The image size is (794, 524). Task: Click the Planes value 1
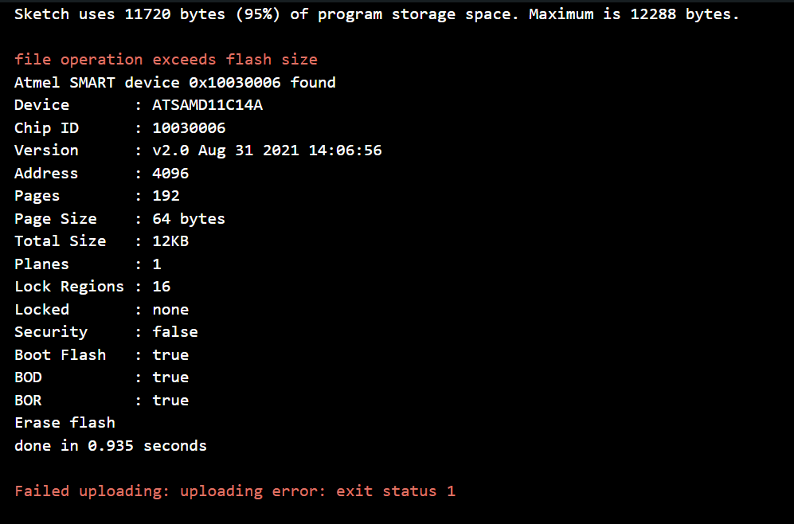(157, 264)
